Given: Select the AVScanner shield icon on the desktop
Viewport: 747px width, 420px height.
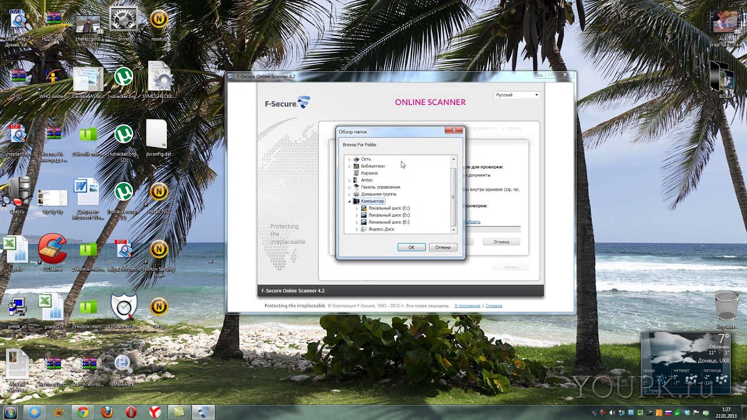Looking at the screenshot, I should click(x=124, y=310).
